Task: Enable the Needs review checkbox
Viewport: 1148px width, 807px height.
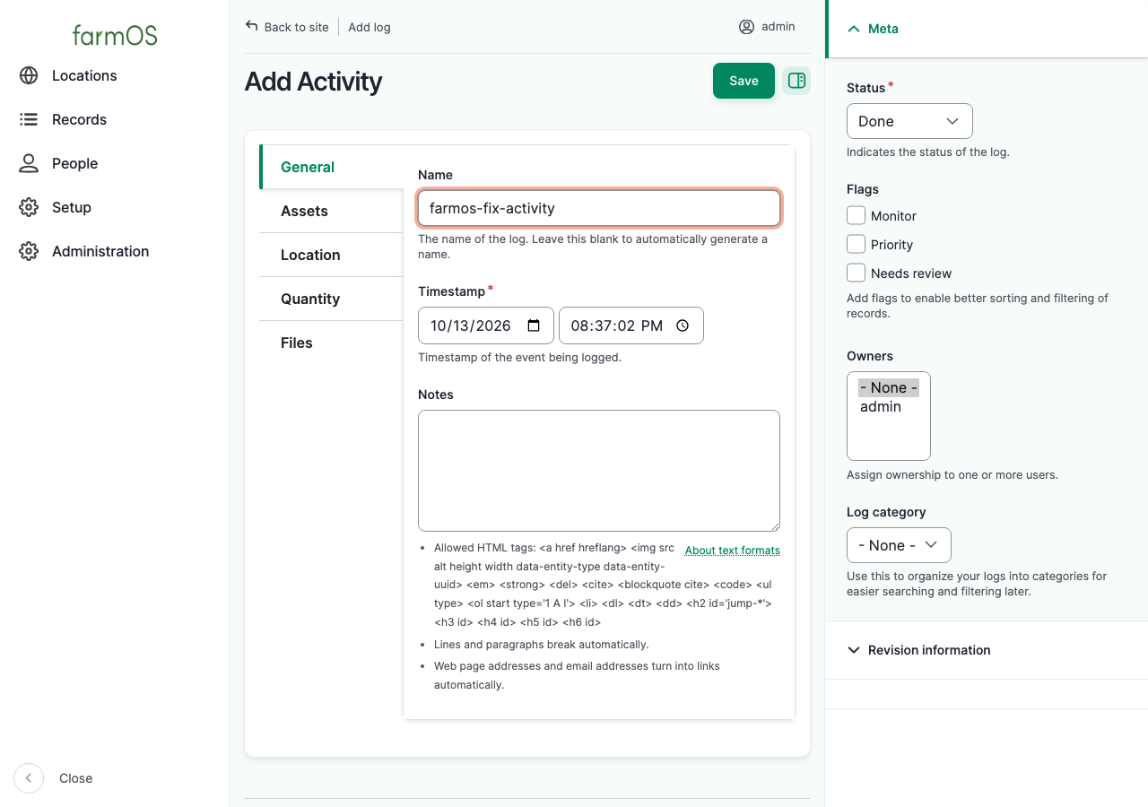Action: pyautogui.click(x=857, y=273)
